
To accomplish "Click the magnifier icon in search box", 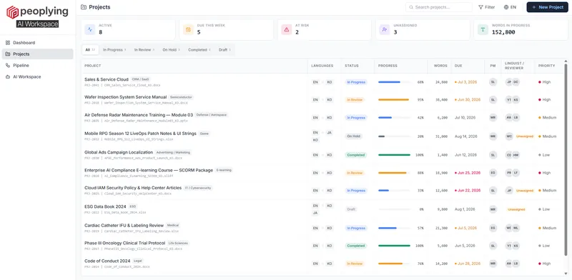I will pos(411,7).
